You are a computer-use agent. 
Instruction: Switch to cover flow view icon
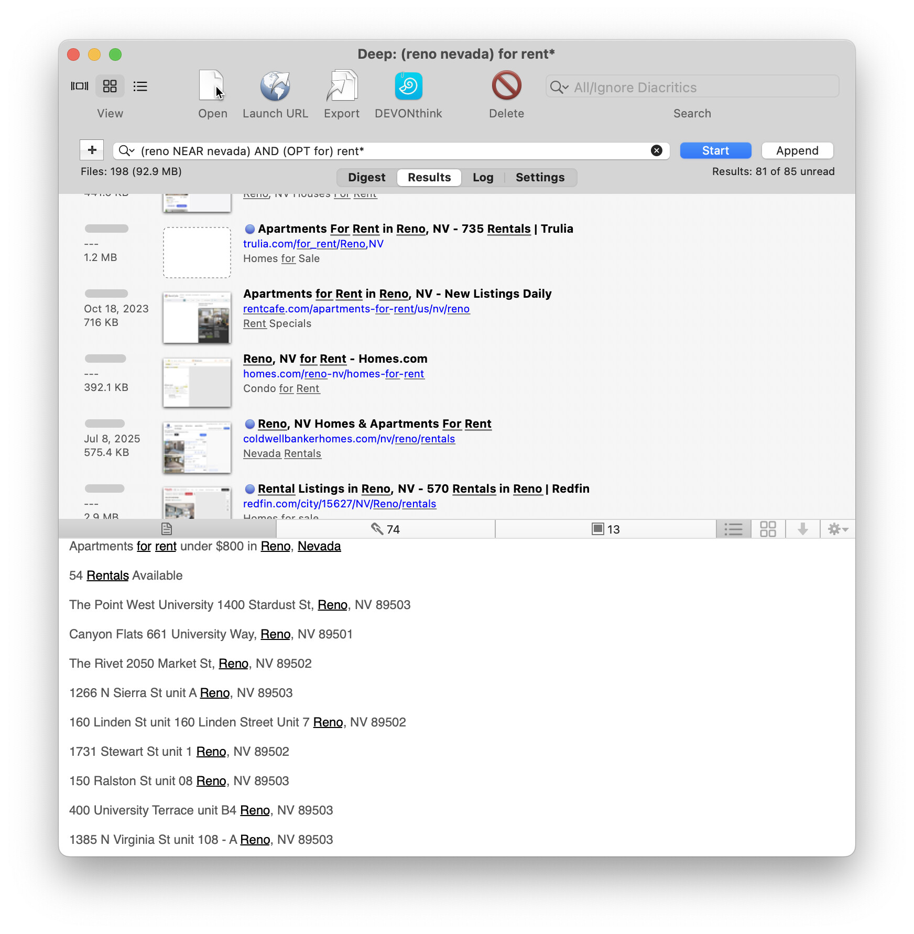coord(80,86)
